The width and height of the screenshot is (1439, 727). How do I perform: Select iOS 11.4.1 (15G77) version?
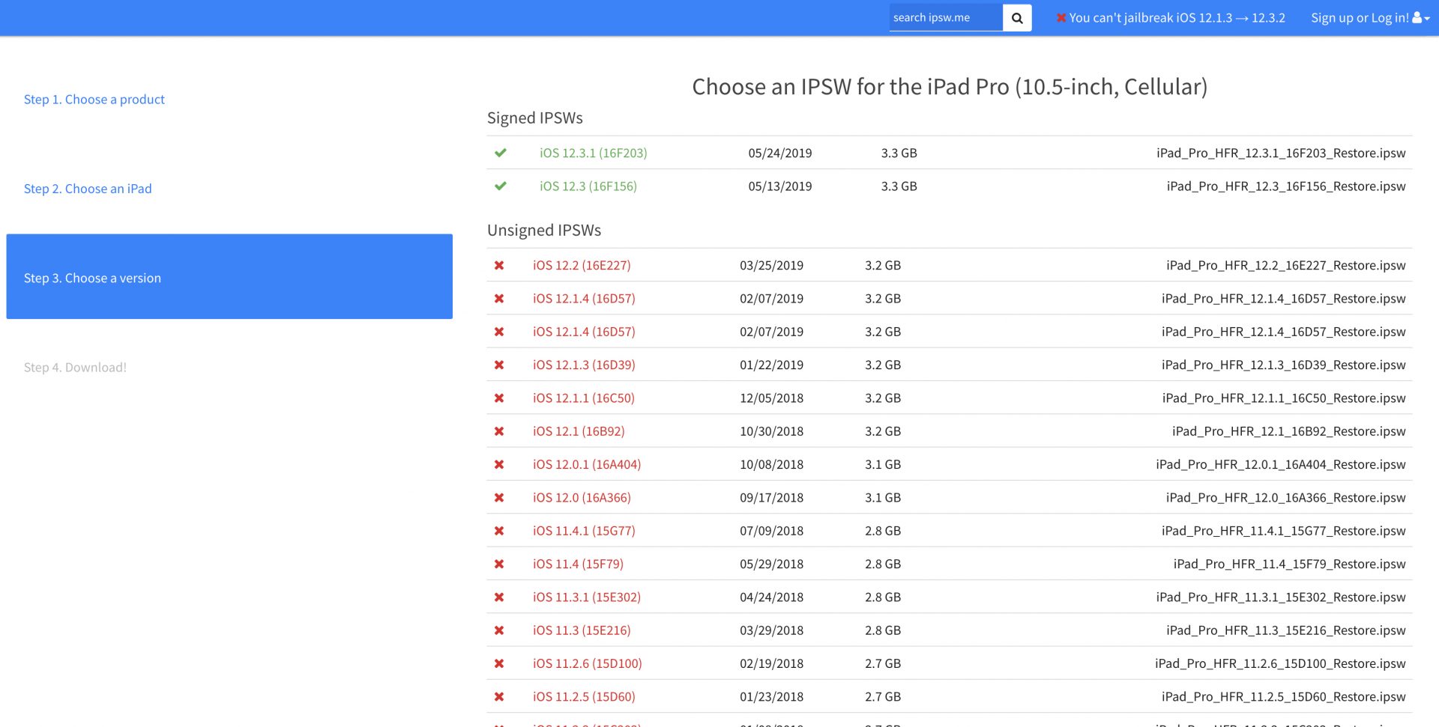584,531
